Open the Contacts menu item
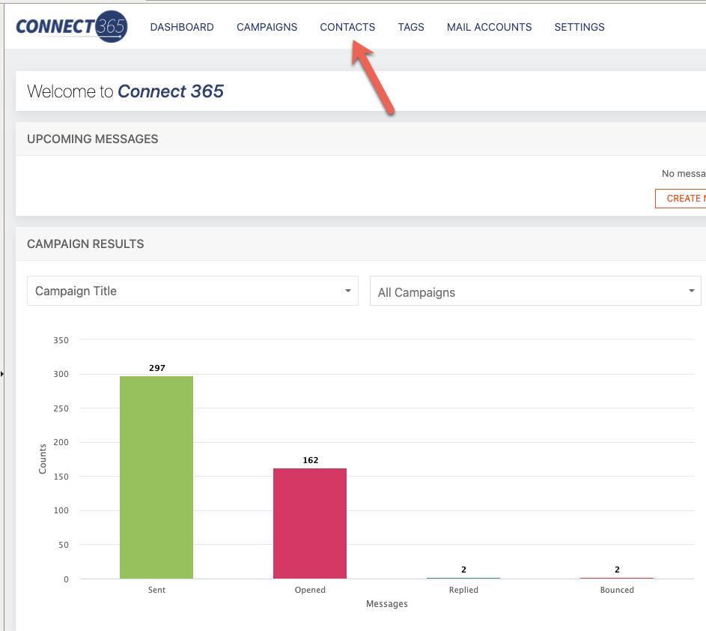 click(x=347, y=27)
